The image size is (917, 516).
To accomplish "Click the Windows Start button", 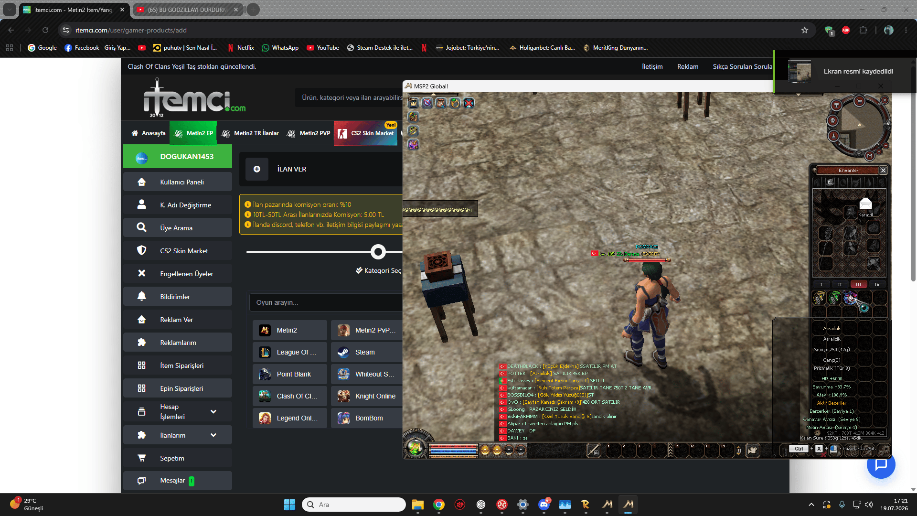I will tap(289, 505).
